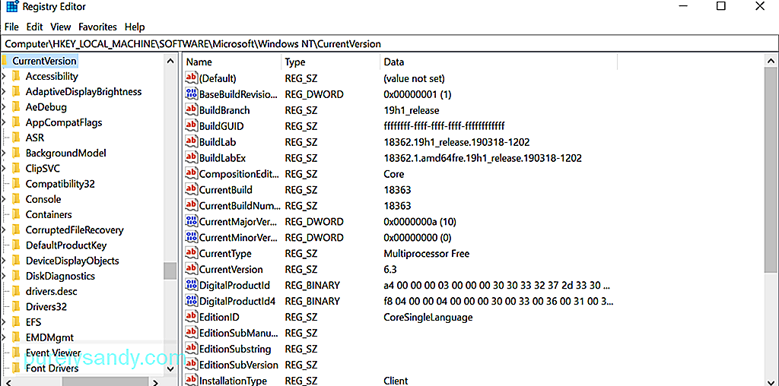779x386 pixels.
Task: Click the EFS folder icon
Action: (16, 322)
